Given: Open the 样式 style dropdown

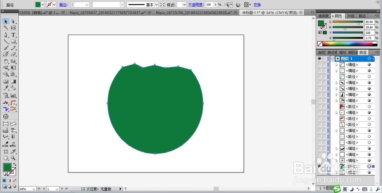Looking at the screenshot, I should [x=185, y=5].
